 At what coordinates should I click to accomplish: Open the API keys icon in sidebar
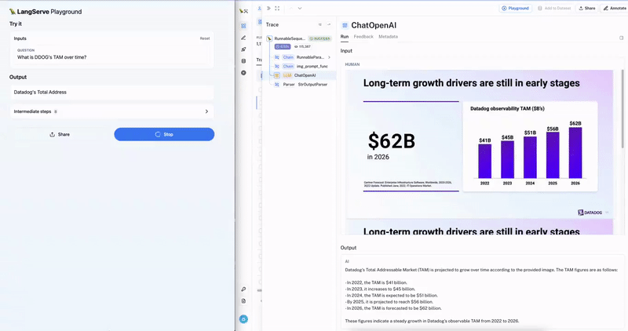pyautogui.click(x=243, y=289)
